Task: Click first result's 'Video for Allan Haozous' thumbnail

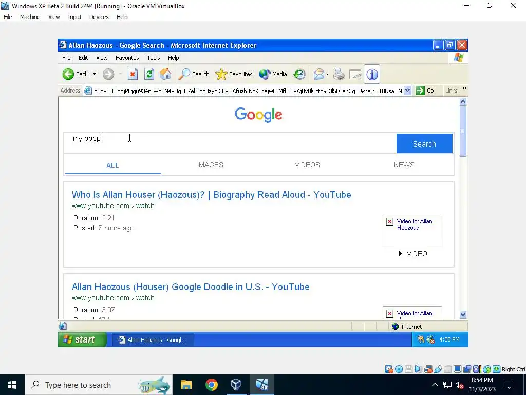Action: pos(412,230)
